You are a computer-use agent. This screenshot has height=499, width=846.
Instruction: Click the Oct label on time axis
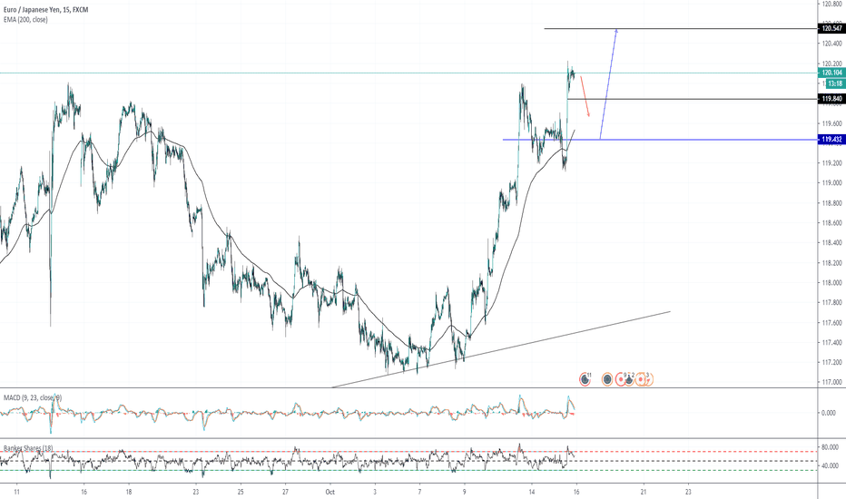330,492
